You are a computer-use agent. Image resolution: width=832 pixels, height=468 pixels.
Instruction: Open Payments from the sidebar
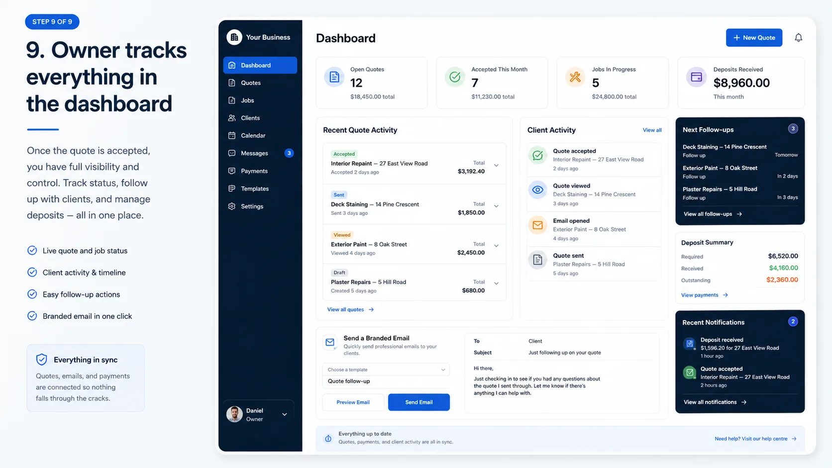tap(260, 171)
